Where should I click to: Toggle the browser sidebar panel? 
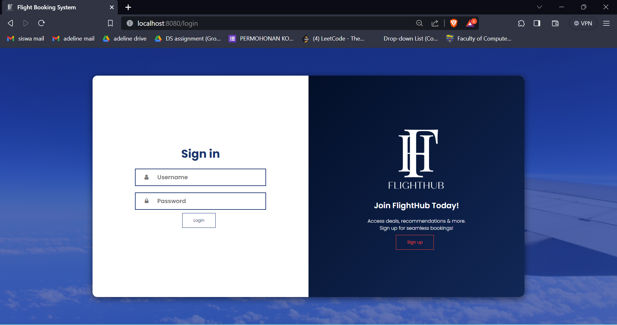click(x=537, y=23)
